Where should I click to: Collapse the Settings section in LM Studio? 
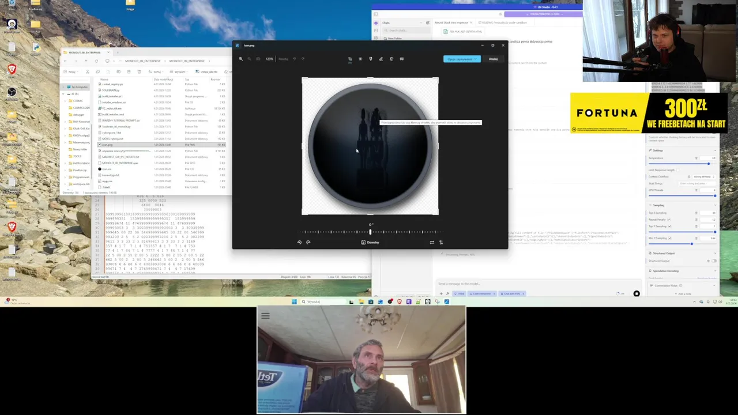(x=715, y=150)
